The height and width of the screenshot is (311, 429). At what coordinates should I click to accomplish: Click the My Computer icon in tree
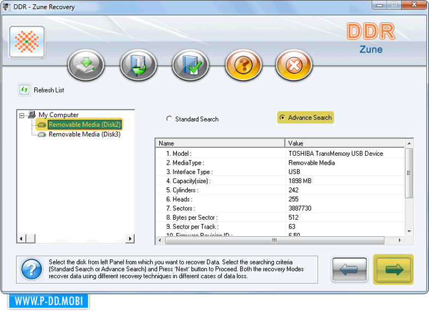[x=32, y=114]
